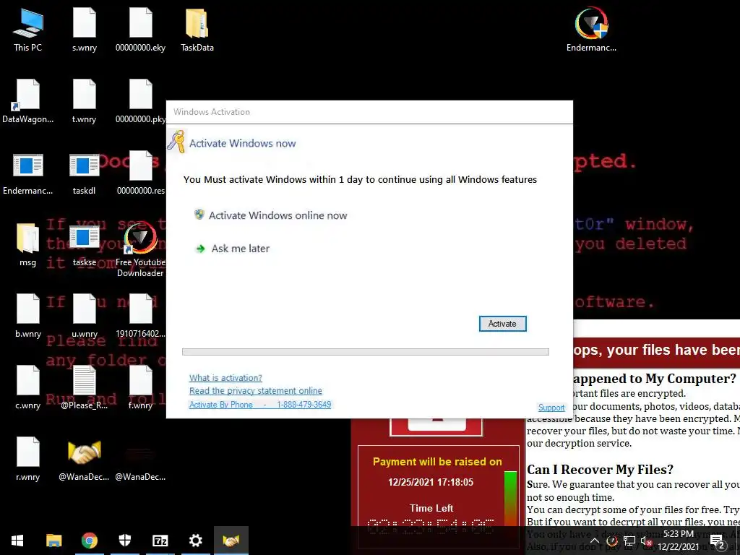Select the r.wnry file icon
The width and height of the screenshot is (740, 555).
click(27, 459)
